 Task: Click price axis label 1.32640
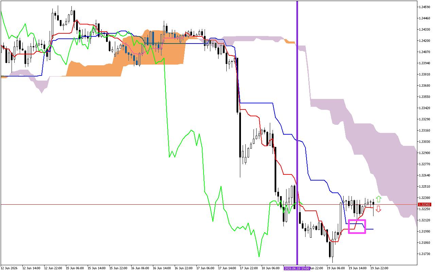(x=425, y=175)
